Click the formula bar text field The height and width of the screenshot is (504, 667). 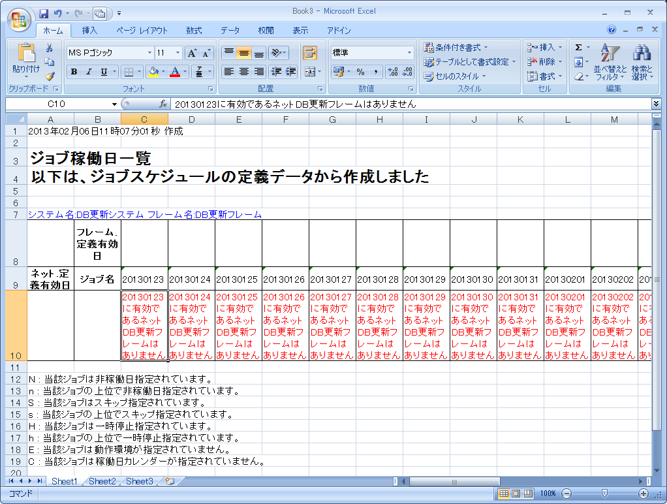point(411,104)
